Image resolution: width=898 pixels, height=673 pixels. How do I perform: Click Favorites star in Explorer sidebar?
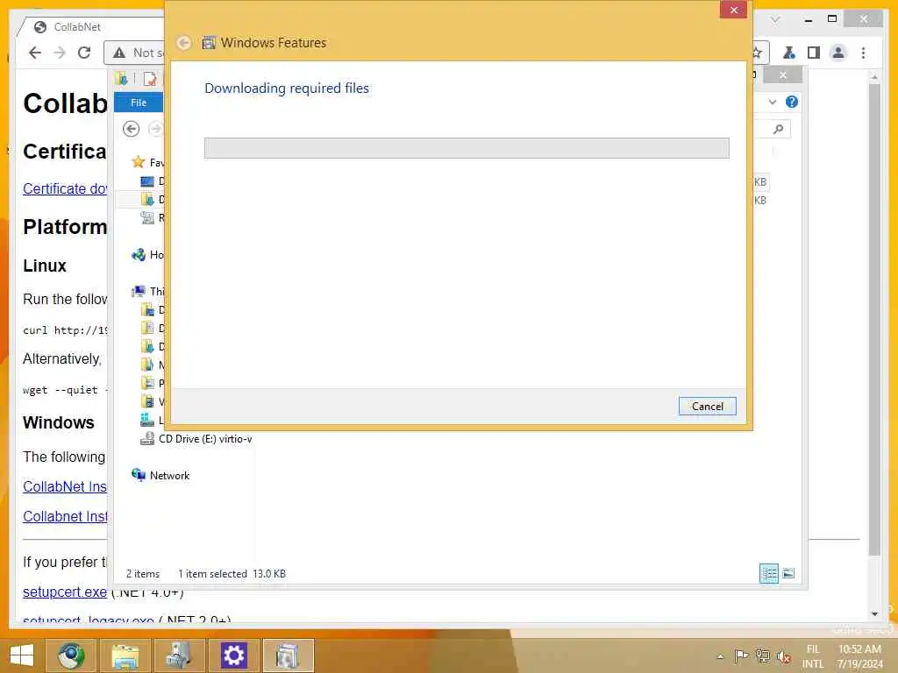(138, 162)
